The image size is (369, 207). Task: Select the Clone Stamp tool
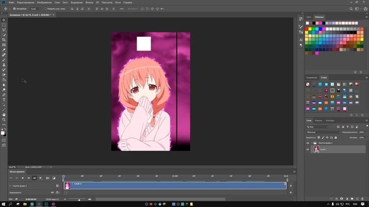pyautogui.click(x=4, y=65)
